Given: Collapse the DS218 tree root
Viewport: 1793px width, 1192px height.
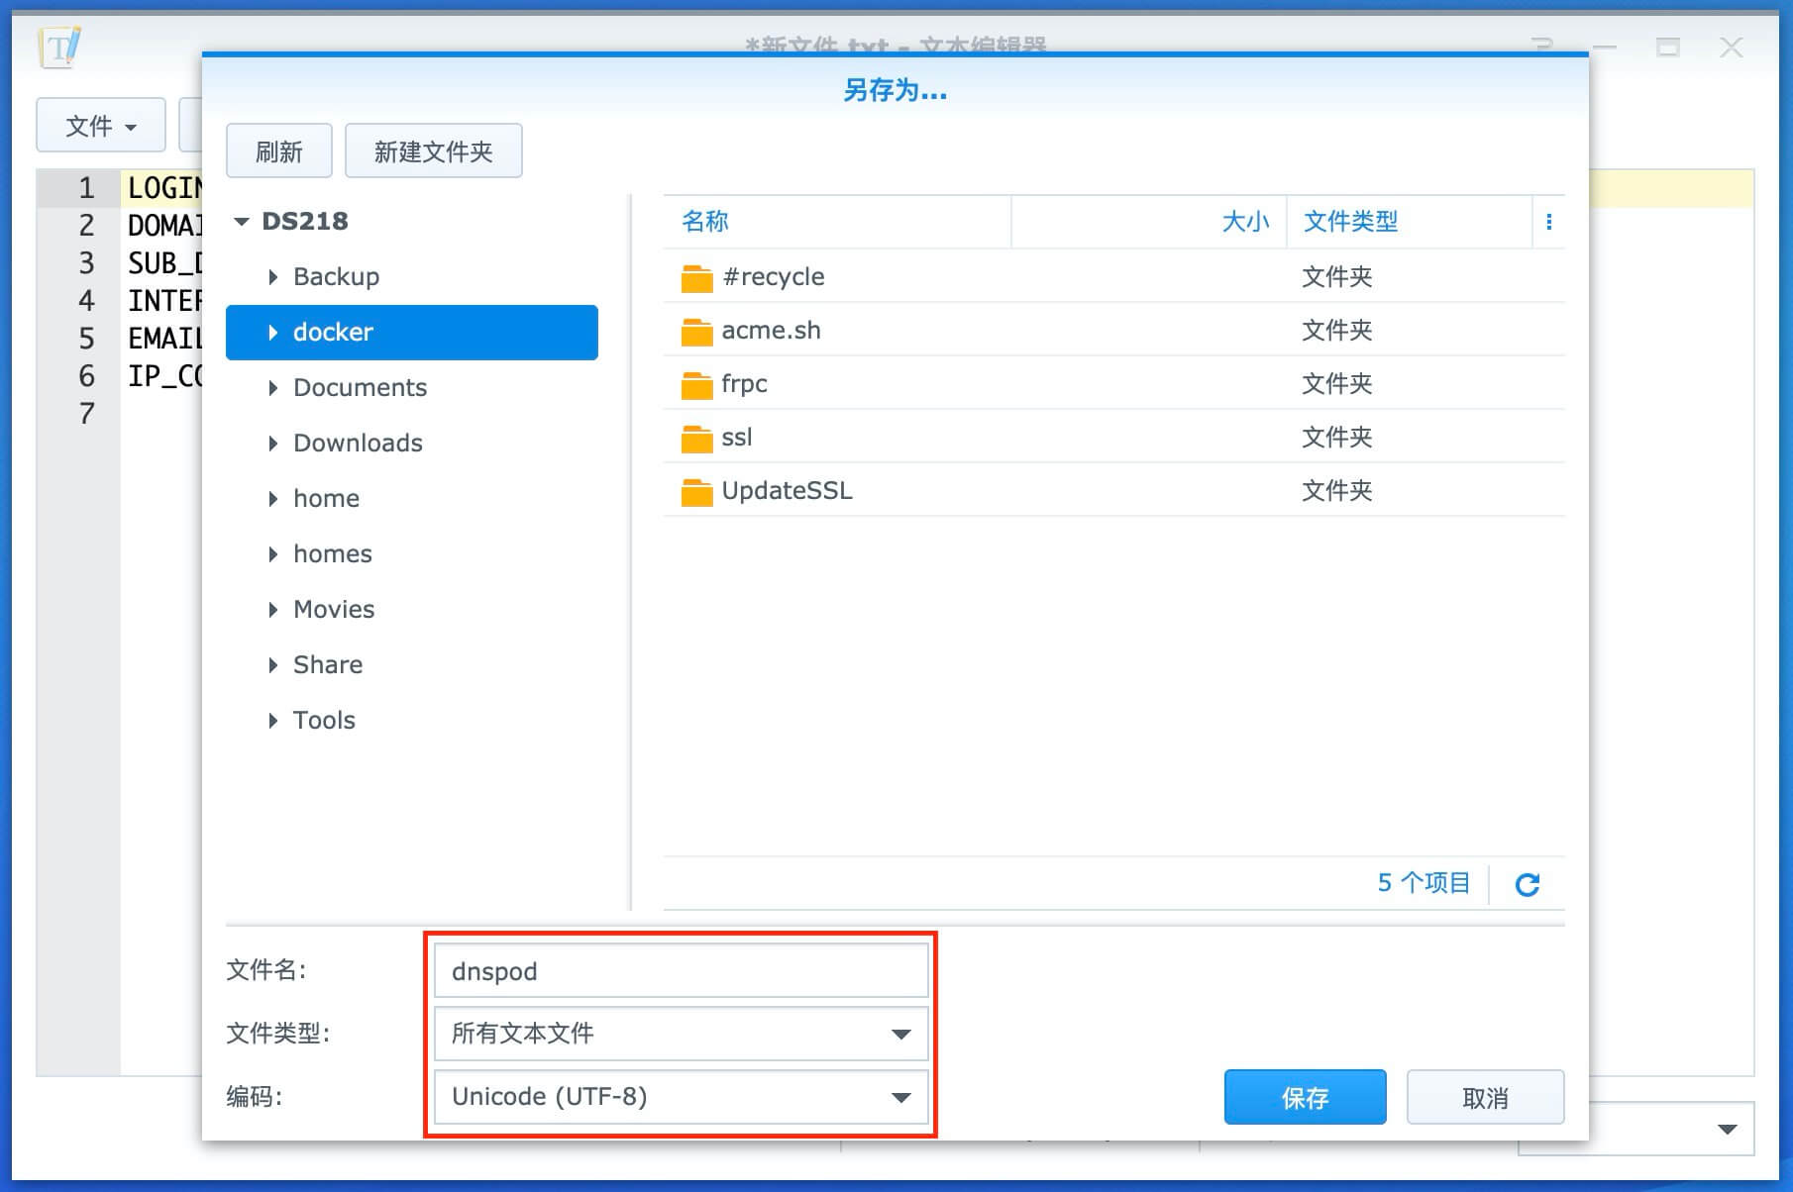Looking at the screenshot, I should coord(241,222).
